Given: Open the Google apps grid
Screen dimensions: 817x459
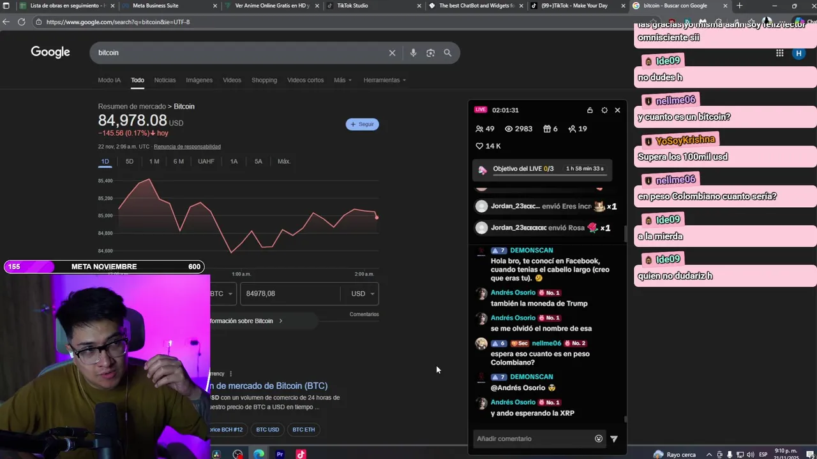Looking at the screenshot, I should (779, 54).
